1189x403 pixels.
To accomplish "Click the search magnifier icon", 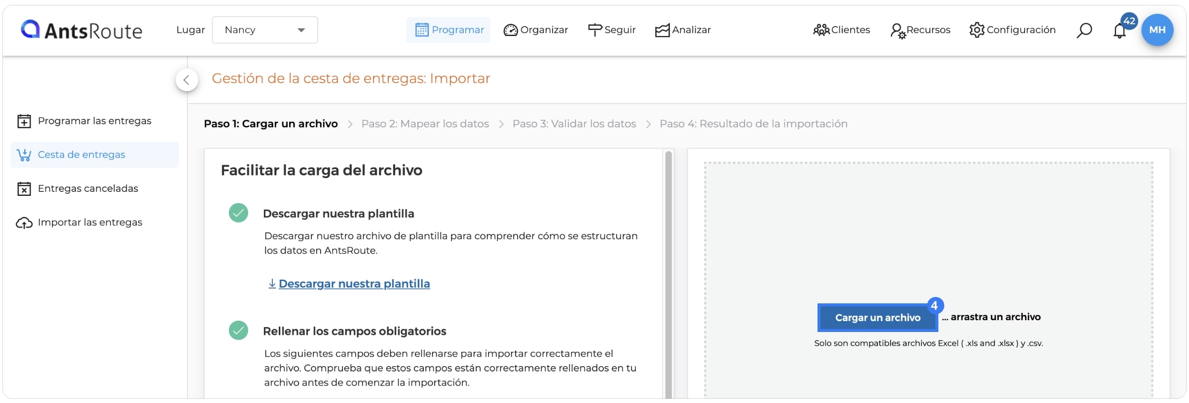I will (x=1084, y=31).
